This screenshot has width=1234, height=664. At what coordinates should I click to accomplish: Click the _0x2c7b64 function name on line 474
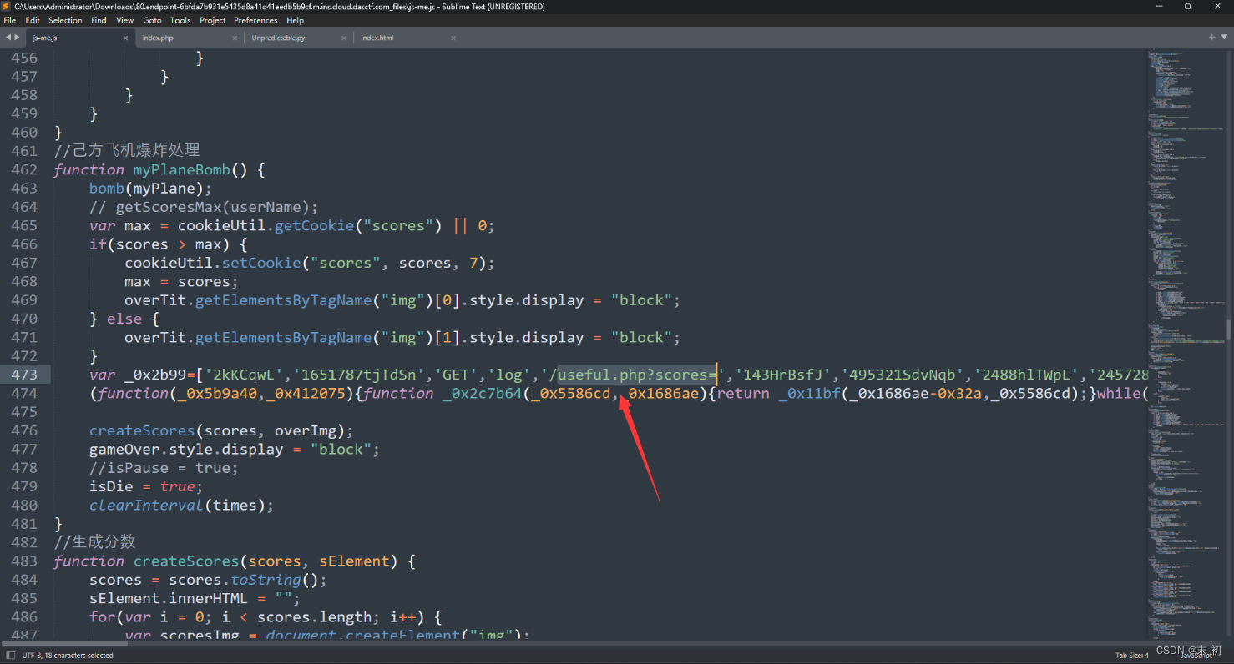point(482,394)
